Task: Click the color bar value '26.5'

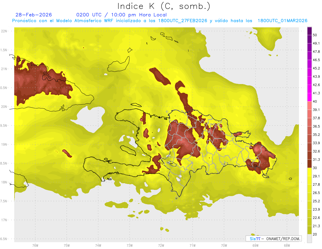Action: 316,193
